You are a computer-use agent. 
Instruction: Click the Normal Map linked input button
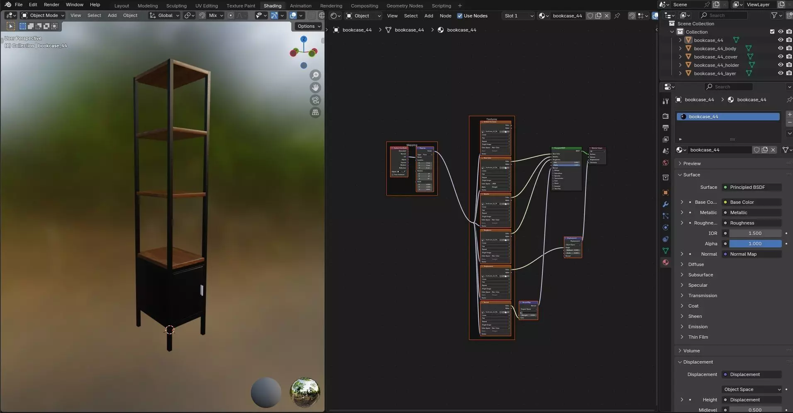tap(752, 254)
